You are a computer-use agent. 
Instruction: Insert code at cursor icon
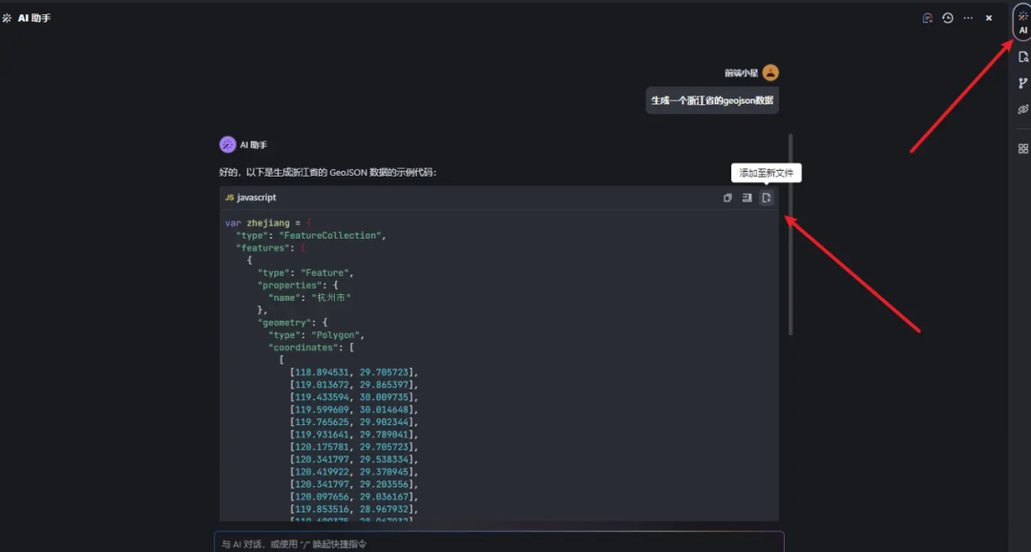[x=747, y=198]
